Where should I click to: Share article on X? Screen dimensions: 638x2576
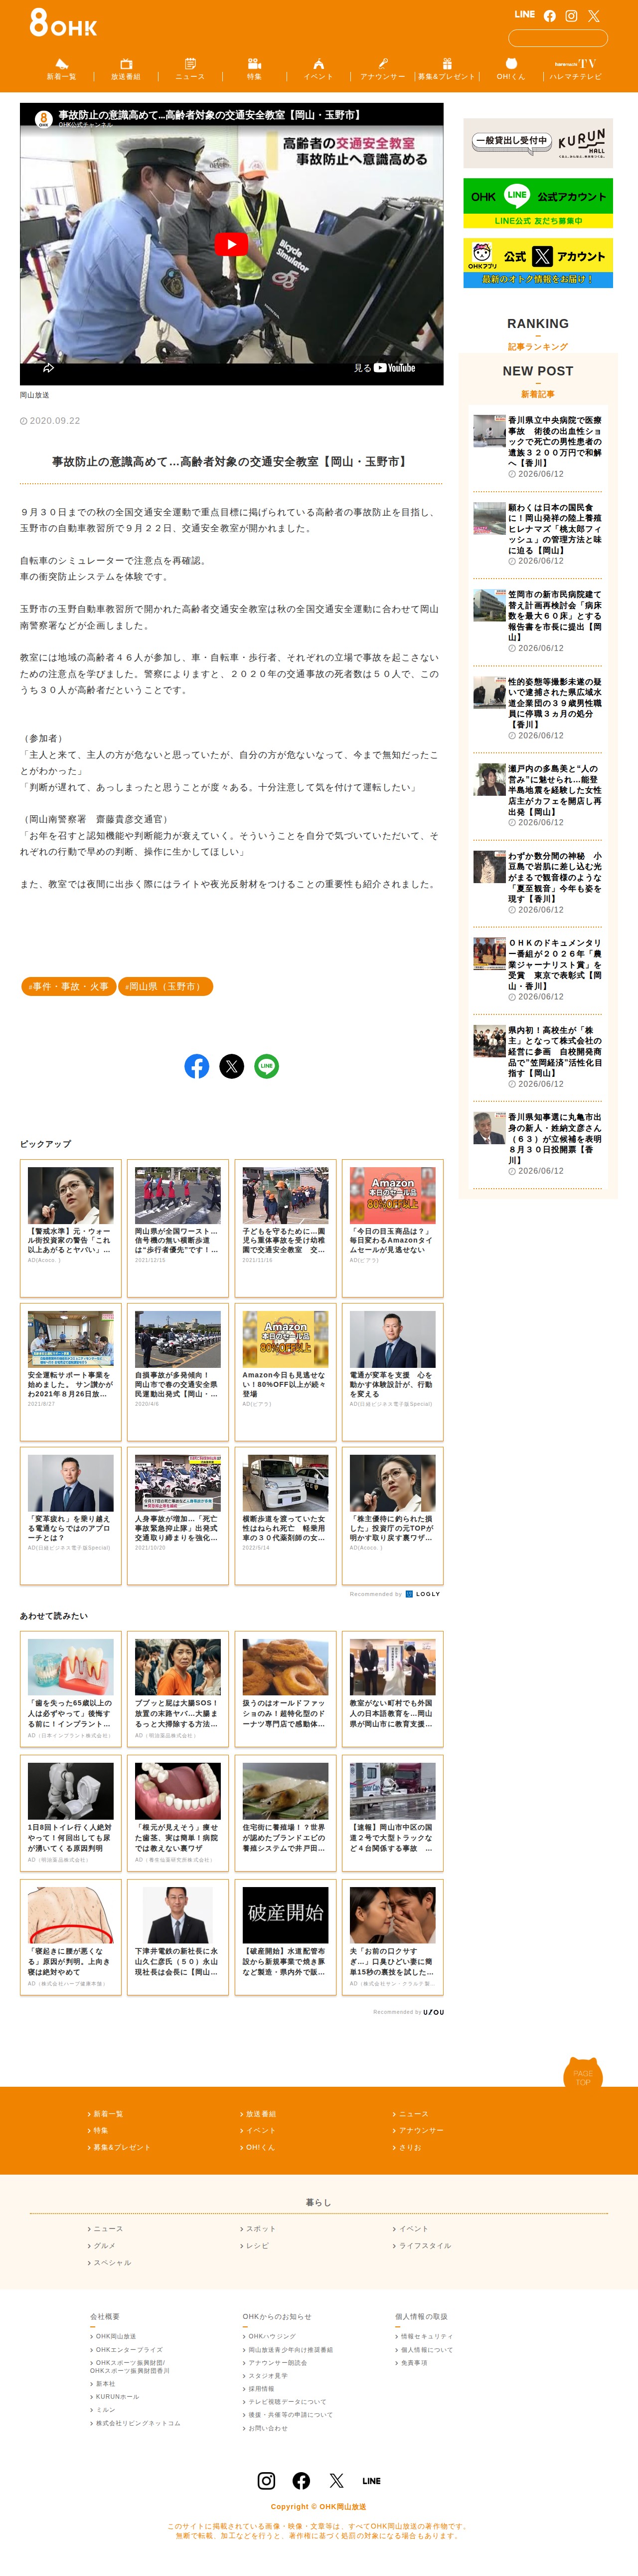pyautogui.click(x=232, y=1066)
